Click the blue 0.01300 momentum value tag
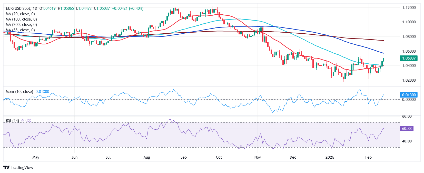Screen dimensions: 424x173 (409, 95)
